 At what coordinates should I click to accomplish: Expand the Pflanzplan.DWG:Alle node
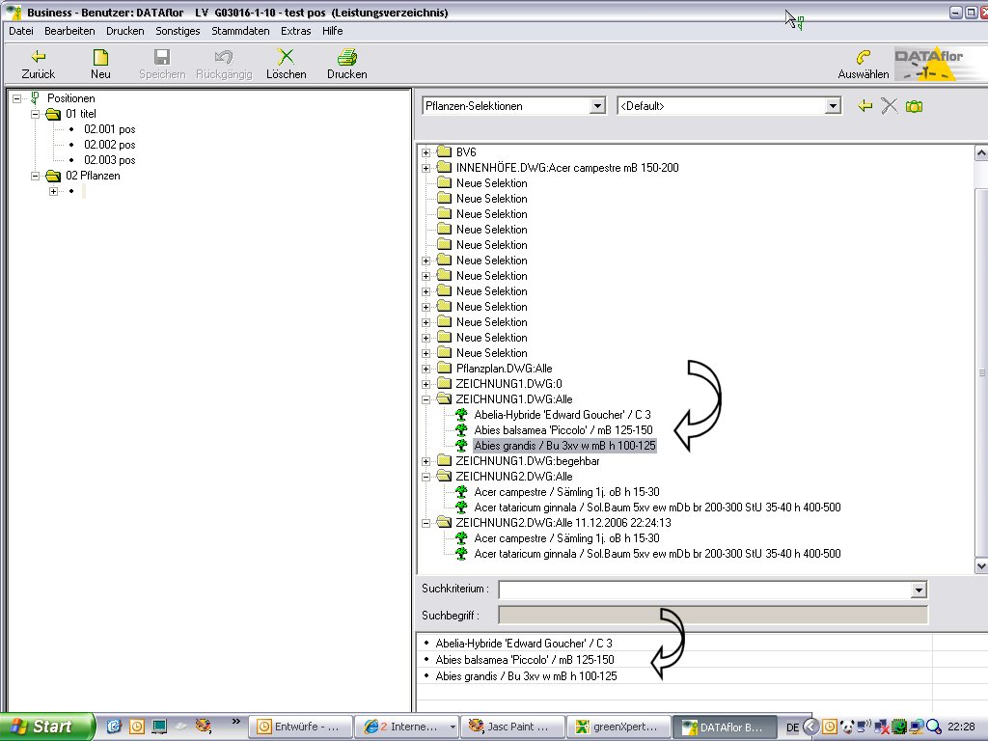tap(425, 369)
